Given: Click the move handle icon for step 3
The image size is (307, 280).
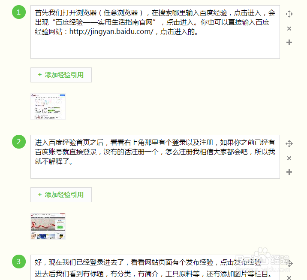Looking at the screenshot, I should [289, 264].
